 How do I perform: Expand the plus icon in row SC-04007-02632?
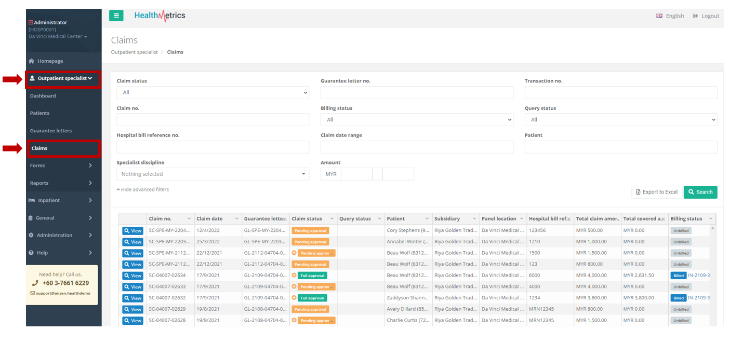(x=294, y=298)
